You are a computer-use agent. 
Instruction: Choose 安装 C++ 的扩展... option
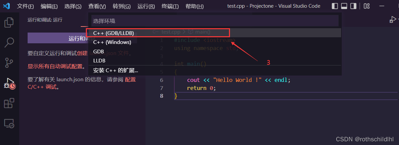(215, 70)
